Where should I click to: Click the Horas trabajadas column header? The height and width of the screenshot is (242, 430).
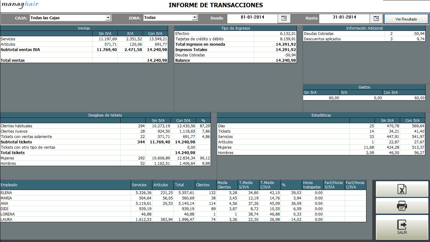pyautogui.click(x=313, y=185)
